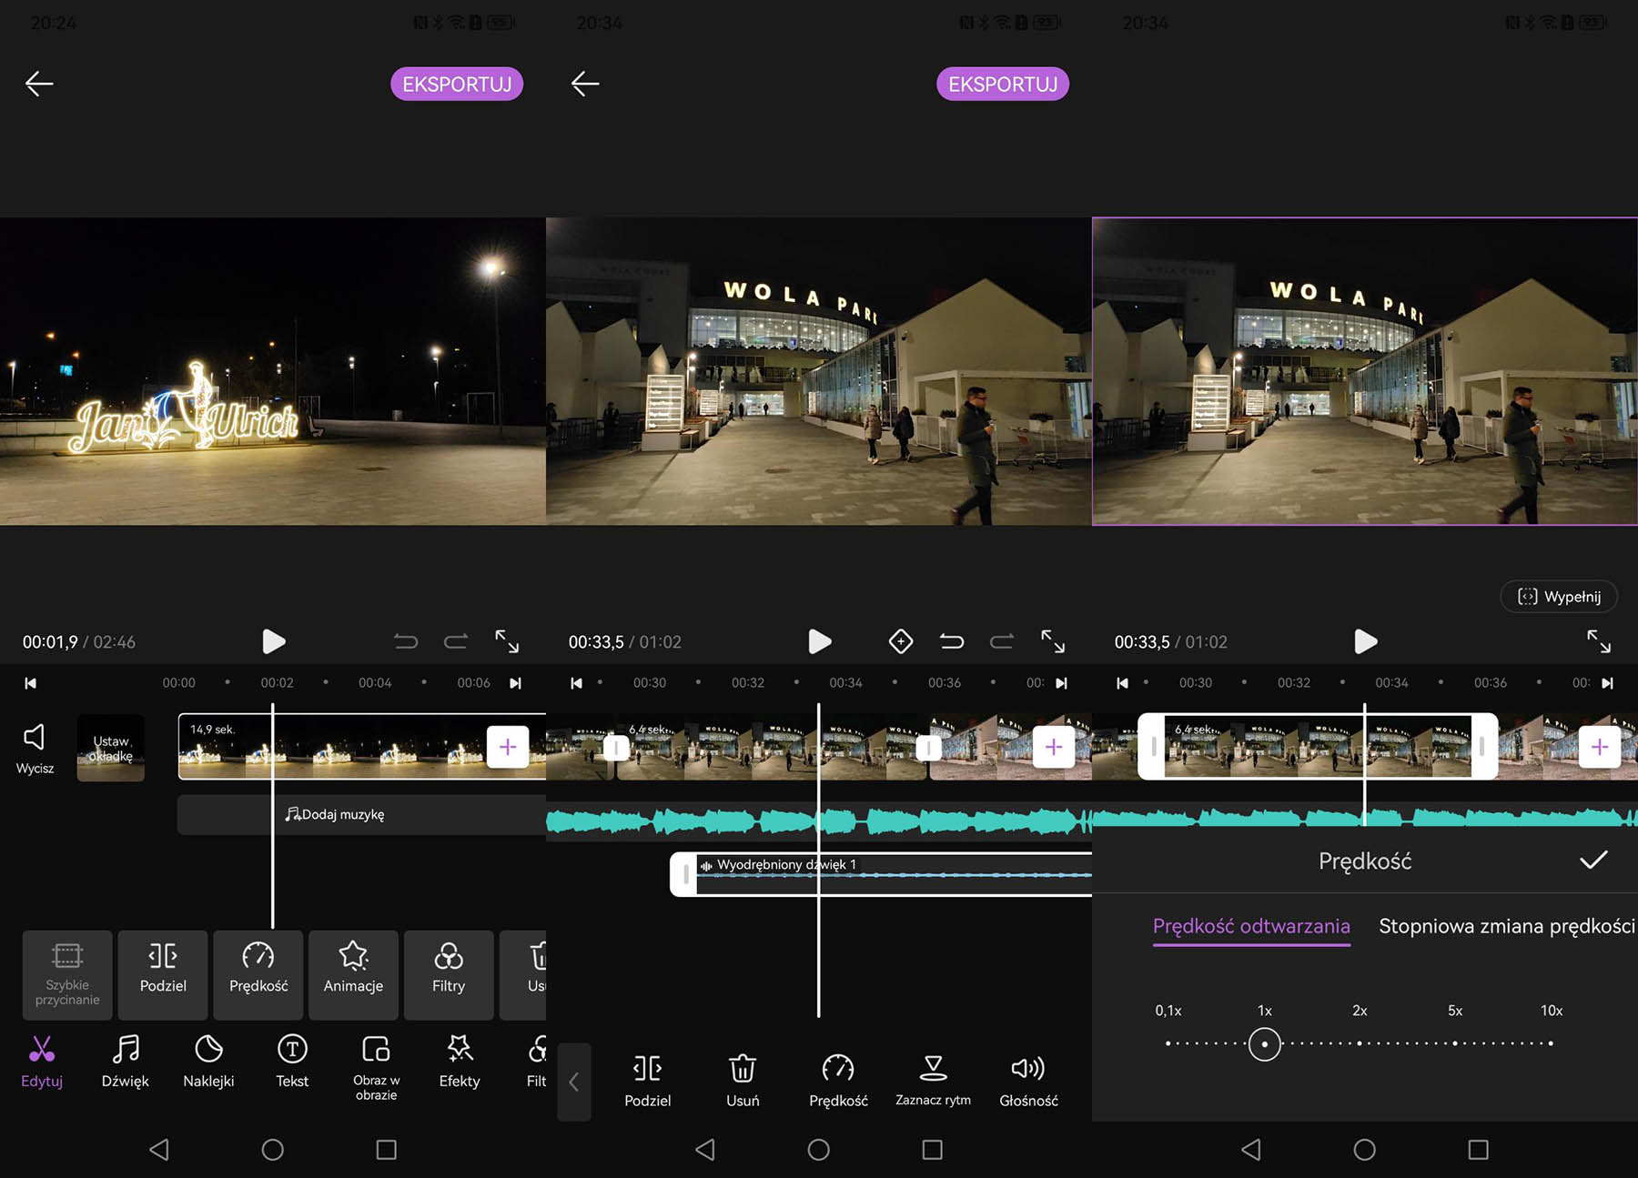The image size is (1638, 1178).
Task: Add a clip with the plus button on middle screen
Action: pos(1054,747)
